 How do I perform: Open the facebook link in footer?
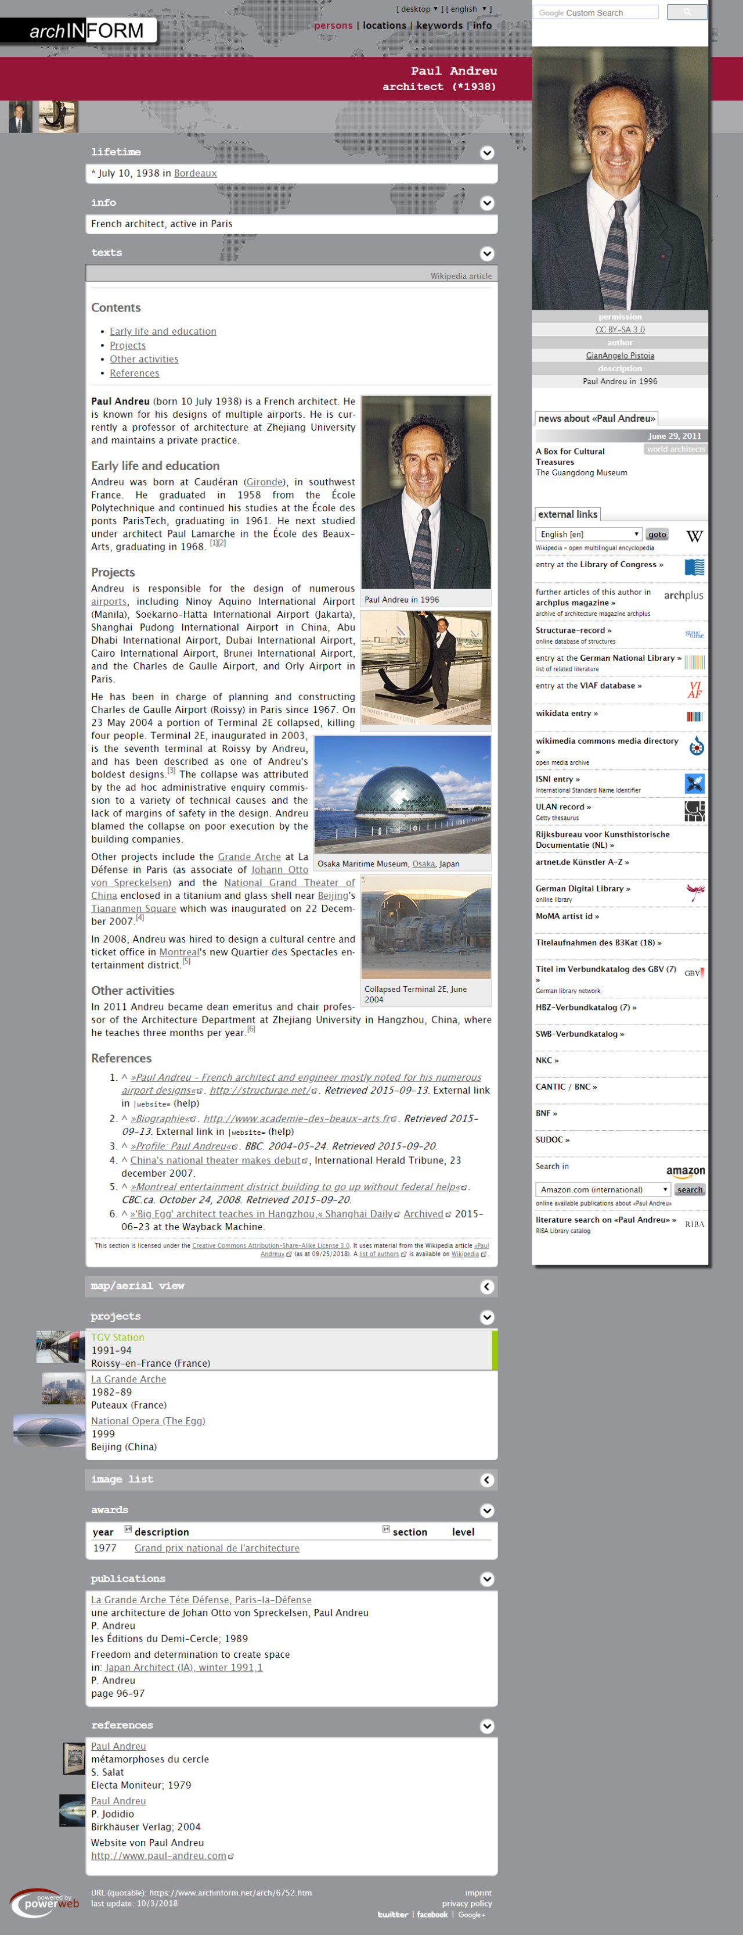pos(432,1915)
